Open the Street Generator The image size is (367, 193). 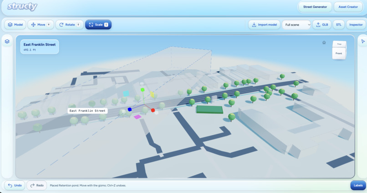pyautogui.click(x=315, y=7)
